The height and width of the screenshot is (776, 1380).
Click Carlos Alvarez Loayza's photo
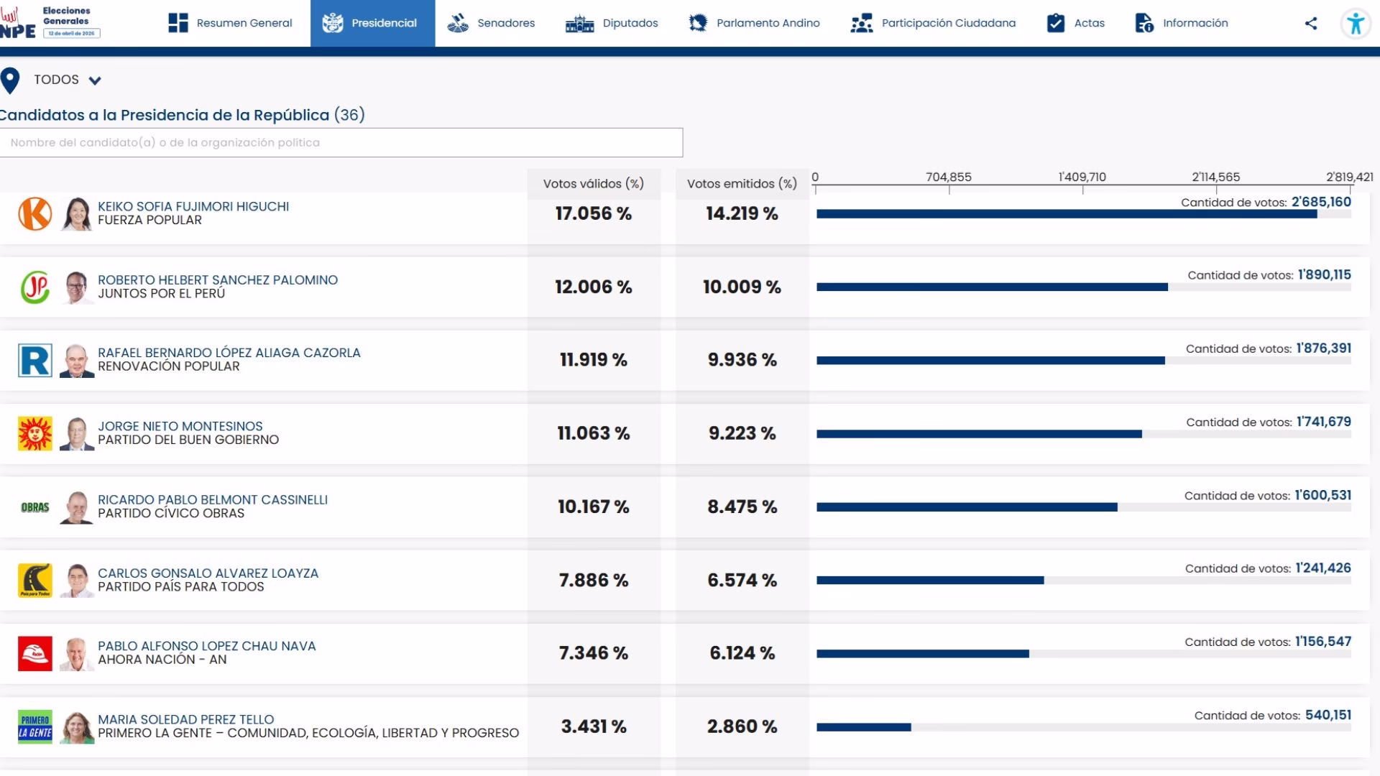pos(77,581)
